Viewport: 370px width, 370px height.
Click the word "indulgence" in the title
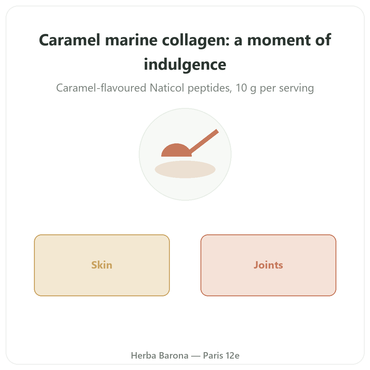point(185,64)
